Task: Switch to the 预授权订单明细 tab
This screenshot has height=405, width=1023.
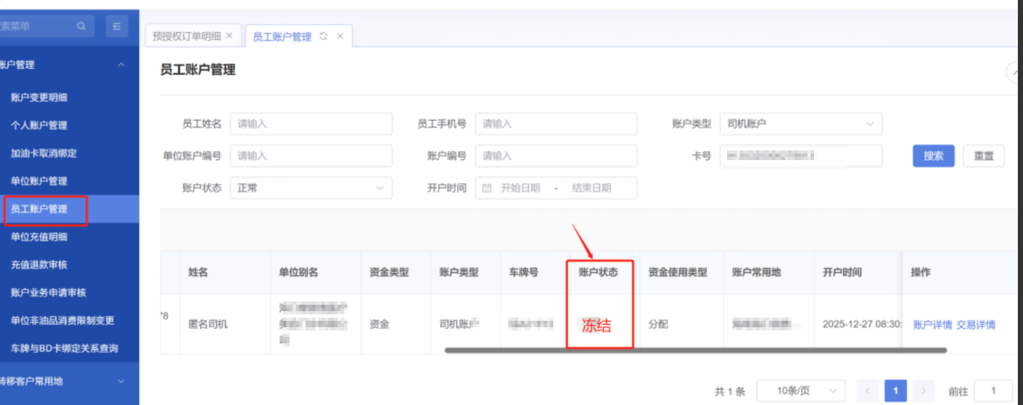Action: click(x=187, y=37)
